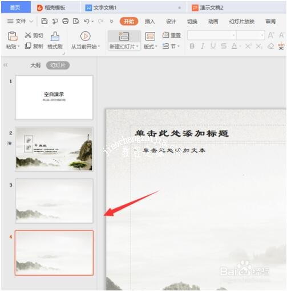
Task: Click the Undo arrow icon
Action: coord(87,21)
